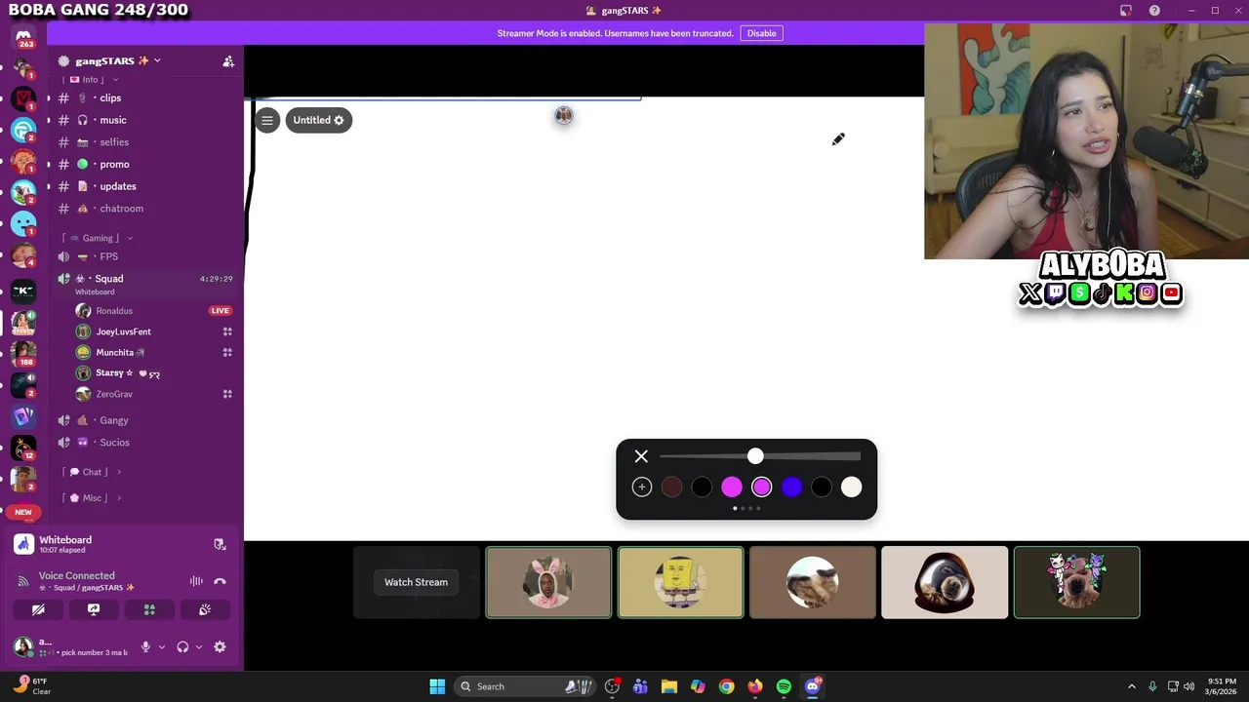This screenshot has height=702, width=1249.
Task: Disable Streamer Mode via the banner button
Action: [761, 33]
